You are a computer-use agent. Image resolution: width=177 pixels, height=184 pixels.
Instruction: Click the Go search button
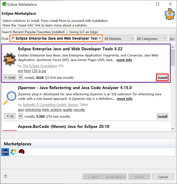point(172,38)
